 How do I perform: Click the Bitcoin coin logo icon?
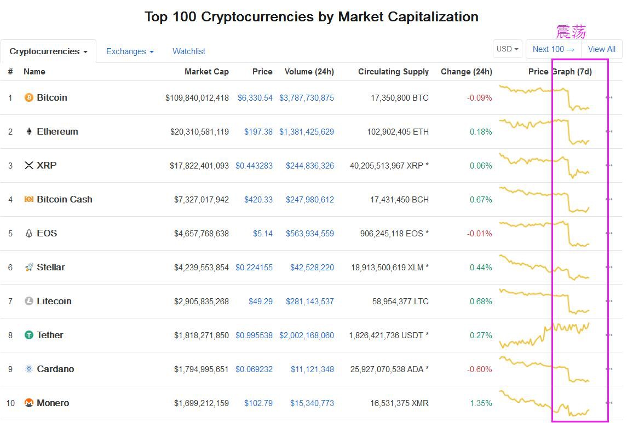coord(28,97)
